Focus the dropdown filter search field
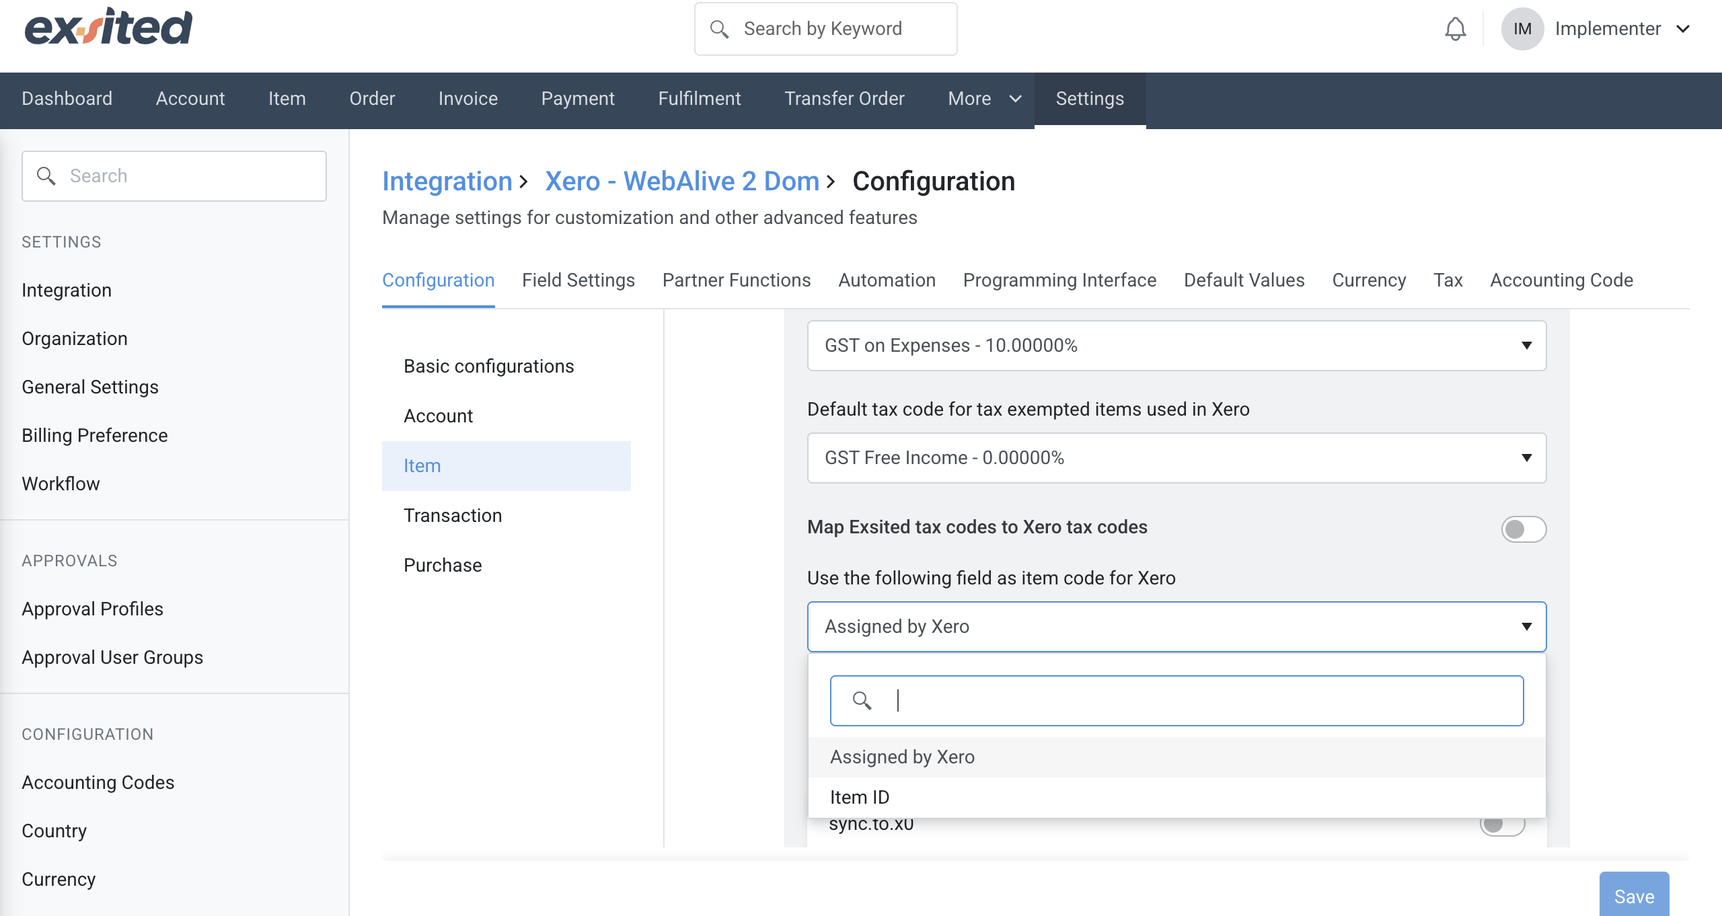Screen dimensions: 1722x916 1176,701
